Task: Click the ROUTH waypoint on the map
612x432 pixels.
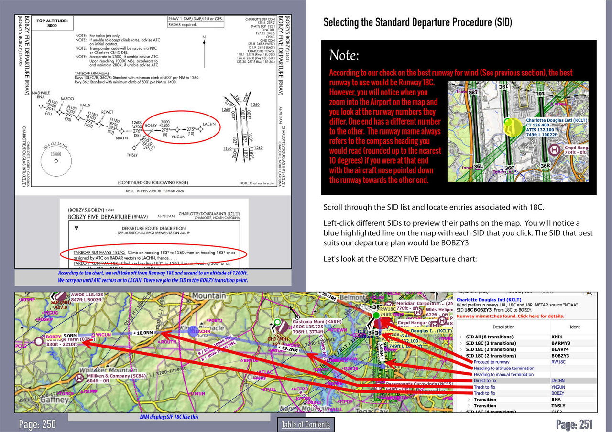Action: (167, 342)
